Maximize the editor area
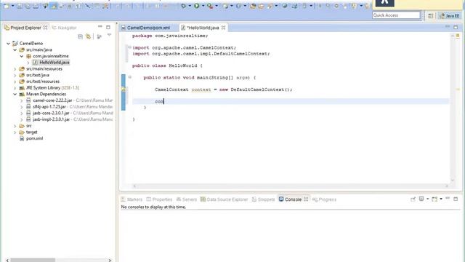 point(456,27)
